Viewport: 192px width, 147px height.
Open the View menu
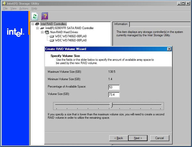(13, 8)
